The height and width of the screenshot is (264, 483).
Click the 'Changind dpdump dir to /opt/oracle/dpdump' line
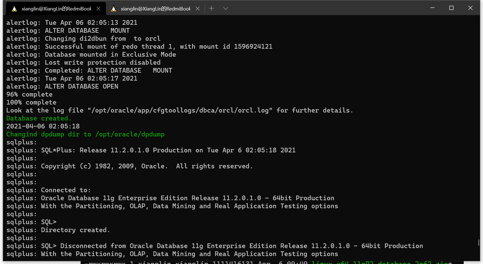pyautogui.click(x=85, y=134)
